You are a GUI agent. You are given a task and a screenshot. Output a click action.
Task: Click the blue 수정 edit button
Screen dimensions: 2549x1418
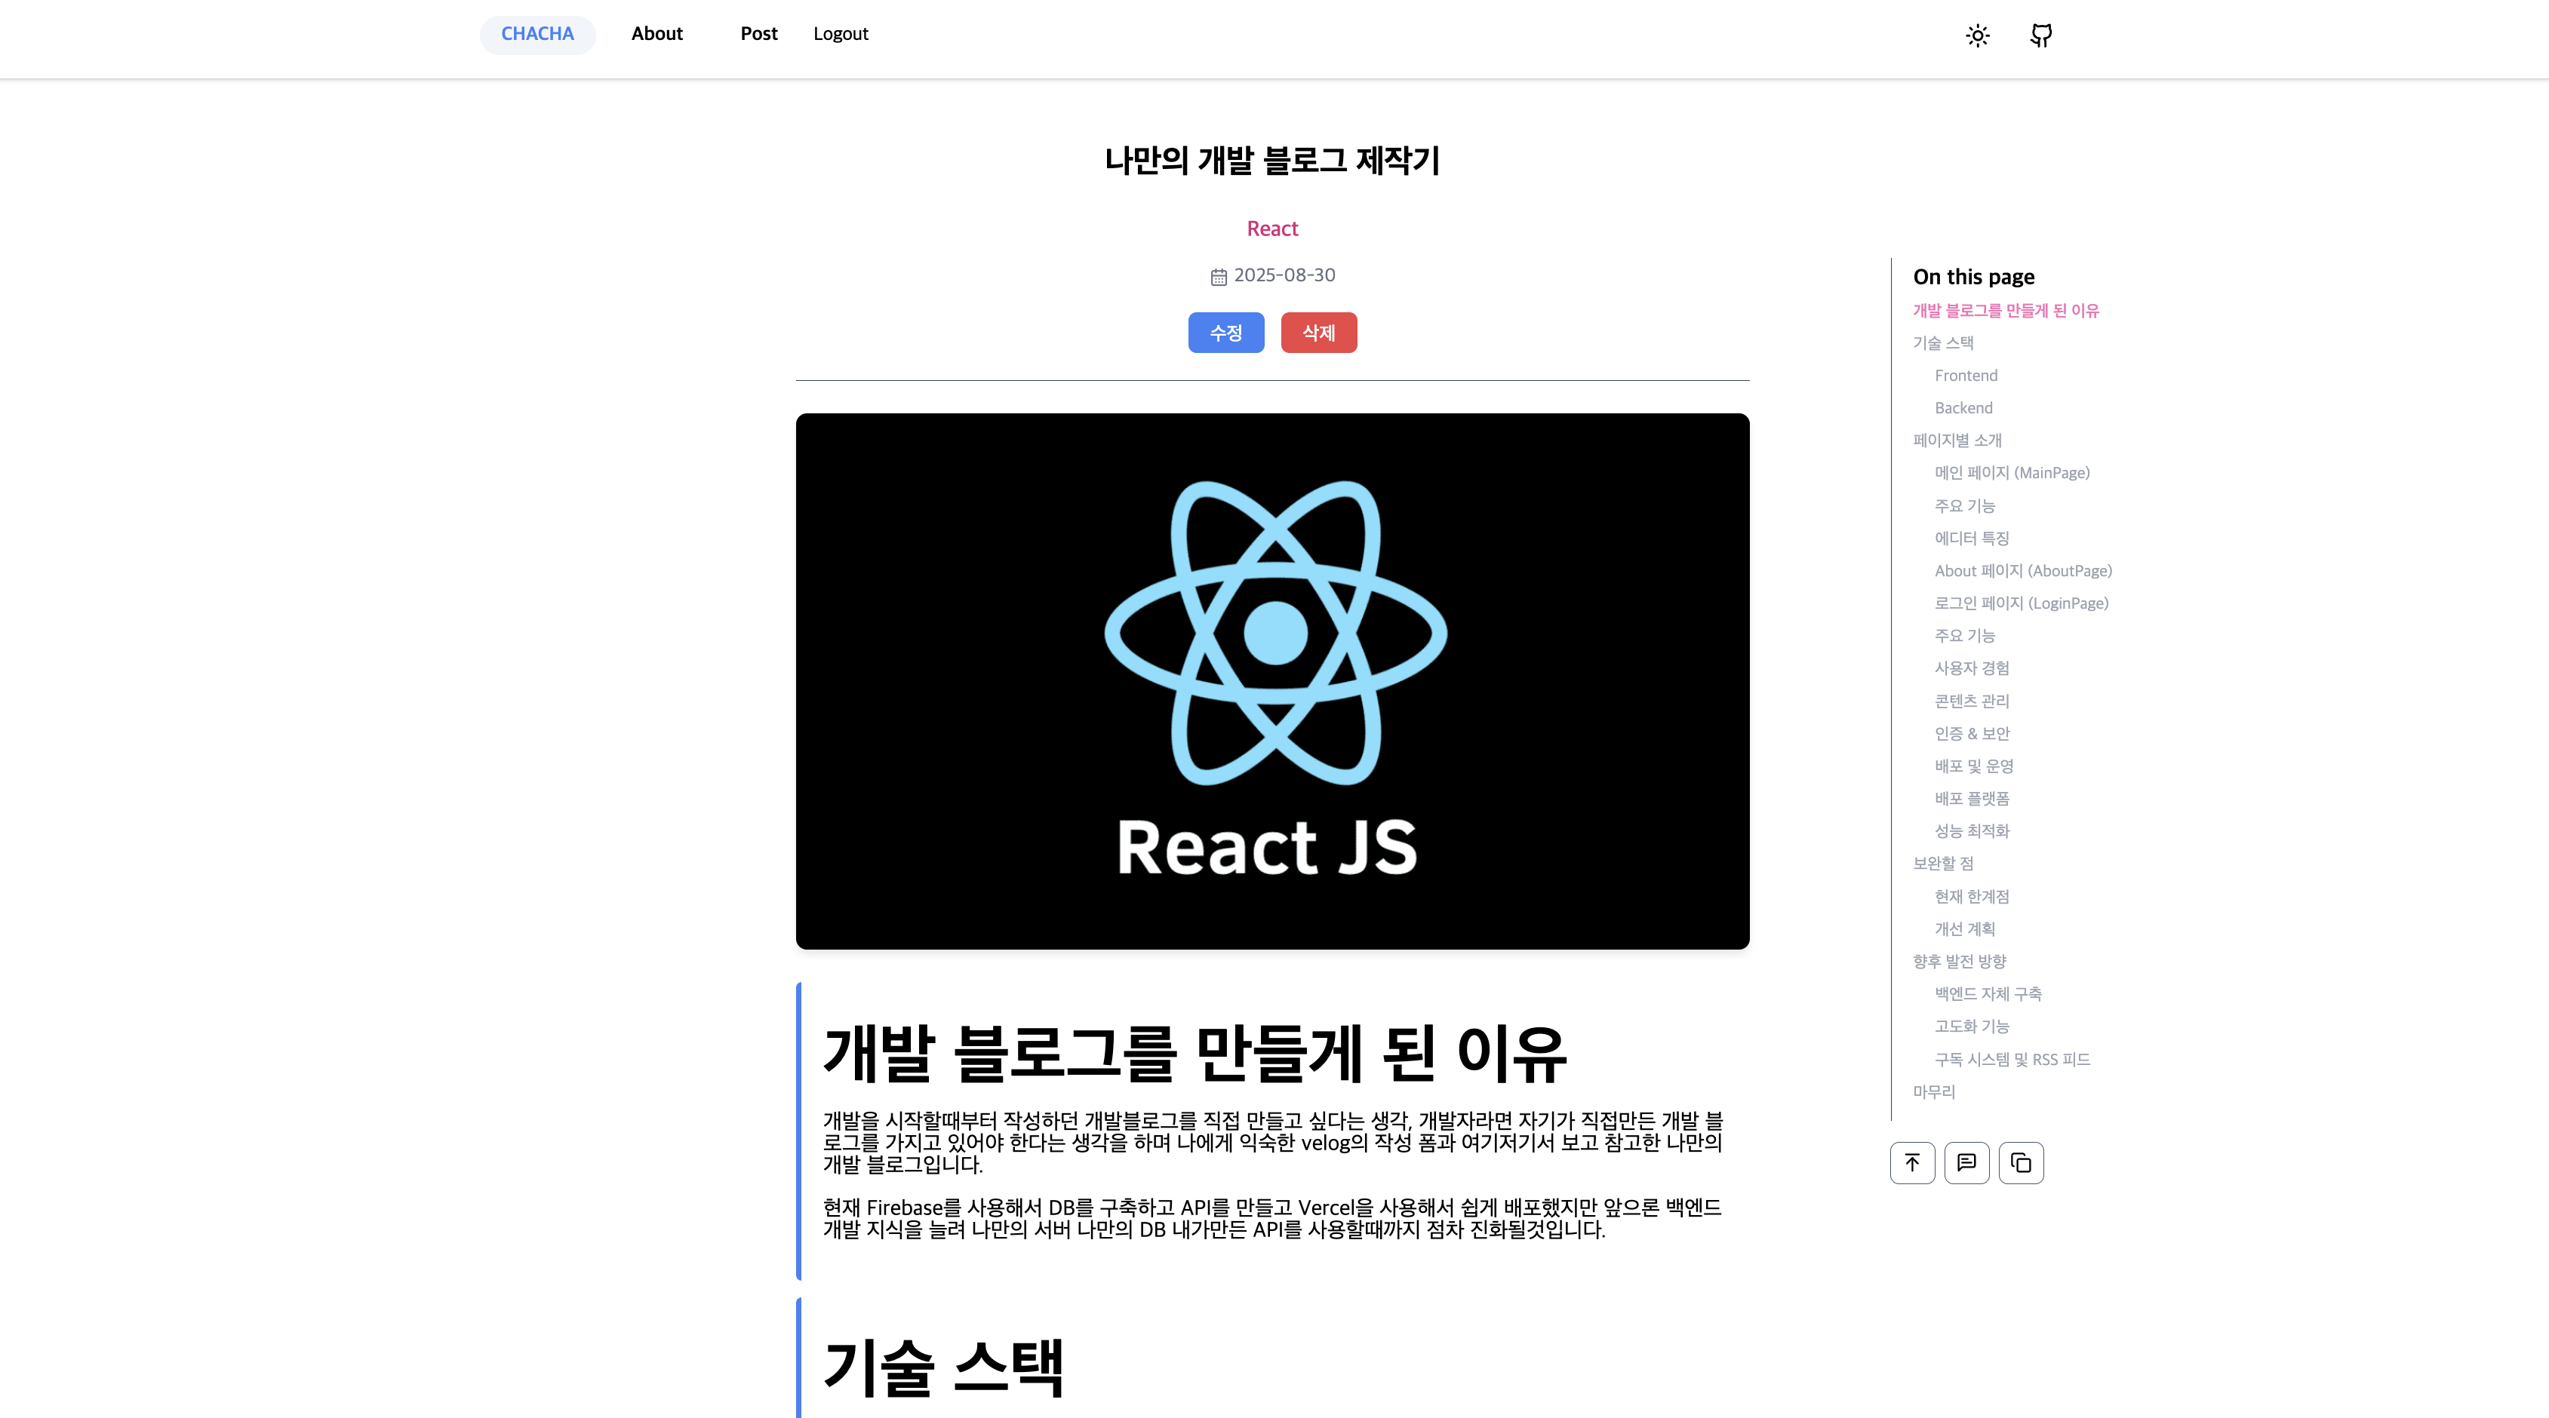[x=1226, y=333]
